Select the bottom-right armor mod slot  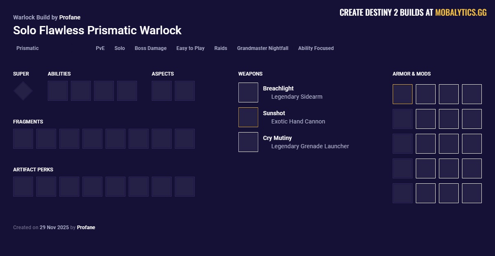472,193
